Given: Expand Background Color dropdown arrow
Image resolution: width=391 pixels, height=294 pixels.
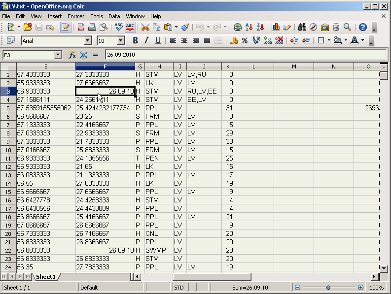Looking at the screenshot, I should (x=346, y=40).
